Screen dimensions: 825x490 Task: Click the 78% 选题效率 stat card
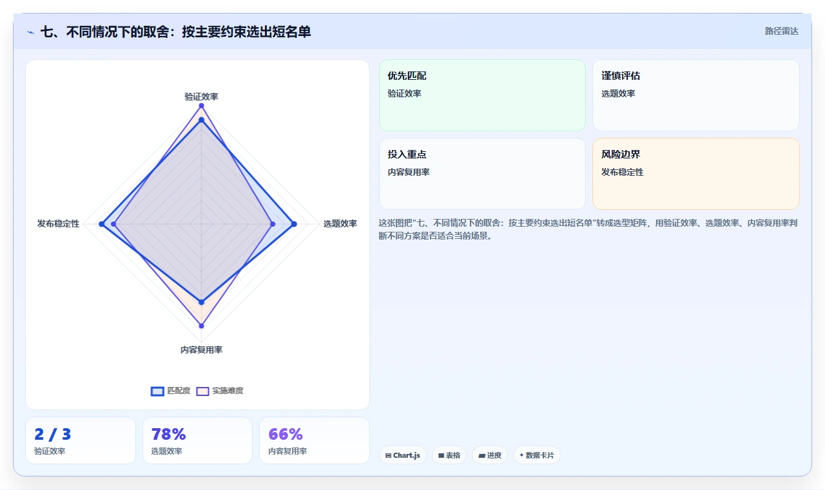[198, 440]
